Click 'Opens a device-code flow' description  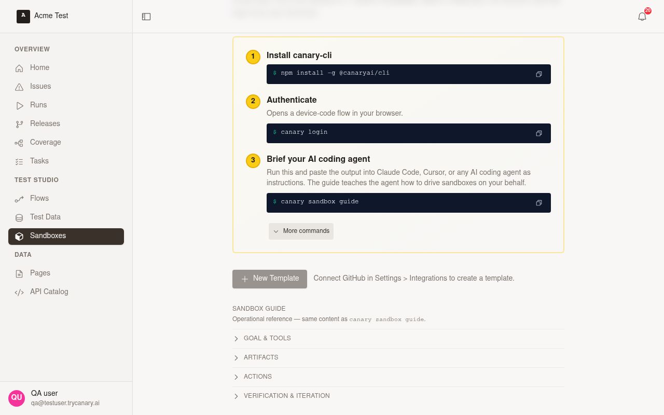pos(335,113)
